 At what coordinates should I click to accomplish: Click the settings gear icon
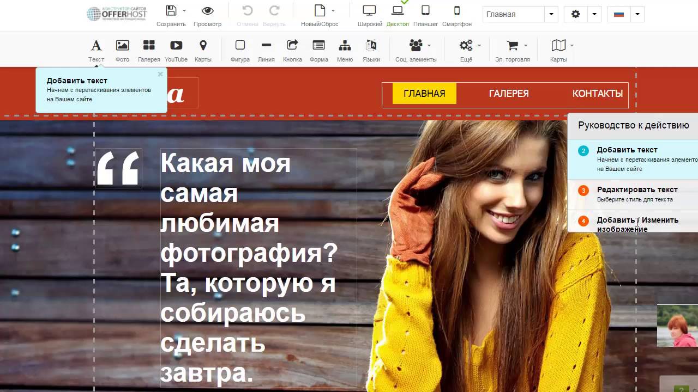coord(576,14)
